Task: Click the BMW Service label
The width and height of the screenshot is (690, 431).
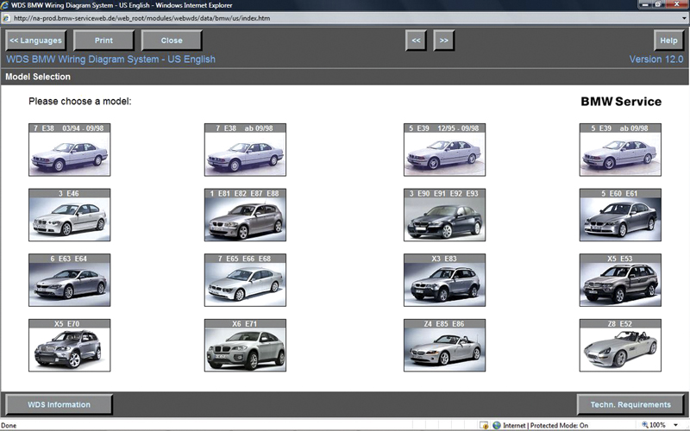Action: (x=621, y=102)
